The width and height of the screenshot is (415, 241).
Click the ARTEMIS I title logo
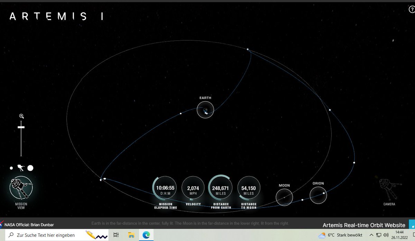[x=56, y=17]
